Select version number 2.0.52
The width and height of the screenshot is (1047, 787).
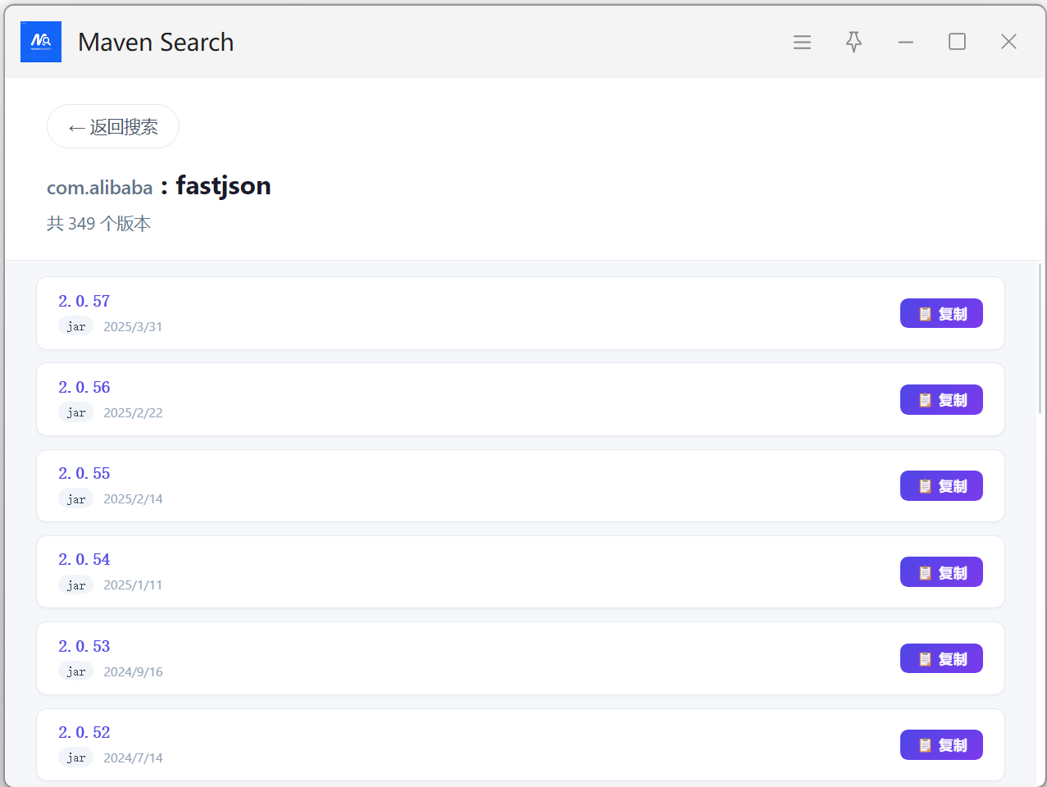tap(84, 732)
